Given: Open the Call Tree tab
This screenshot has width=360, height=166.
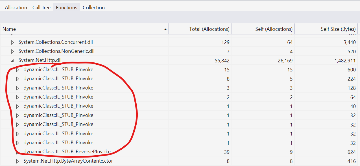Looking at the screenshot, I should point(42,8).
